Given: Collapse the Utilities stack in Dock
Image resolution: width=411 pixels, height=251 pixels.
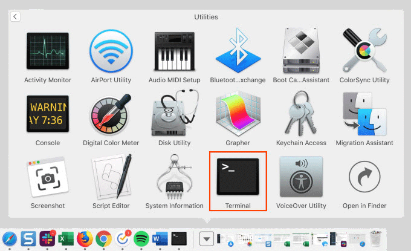Looking at the screenshot, I should (207, 239).
